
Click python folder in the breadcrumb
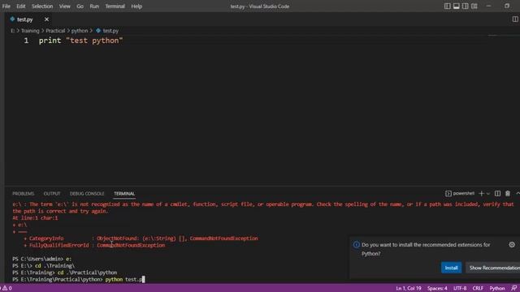pos(80,31)
